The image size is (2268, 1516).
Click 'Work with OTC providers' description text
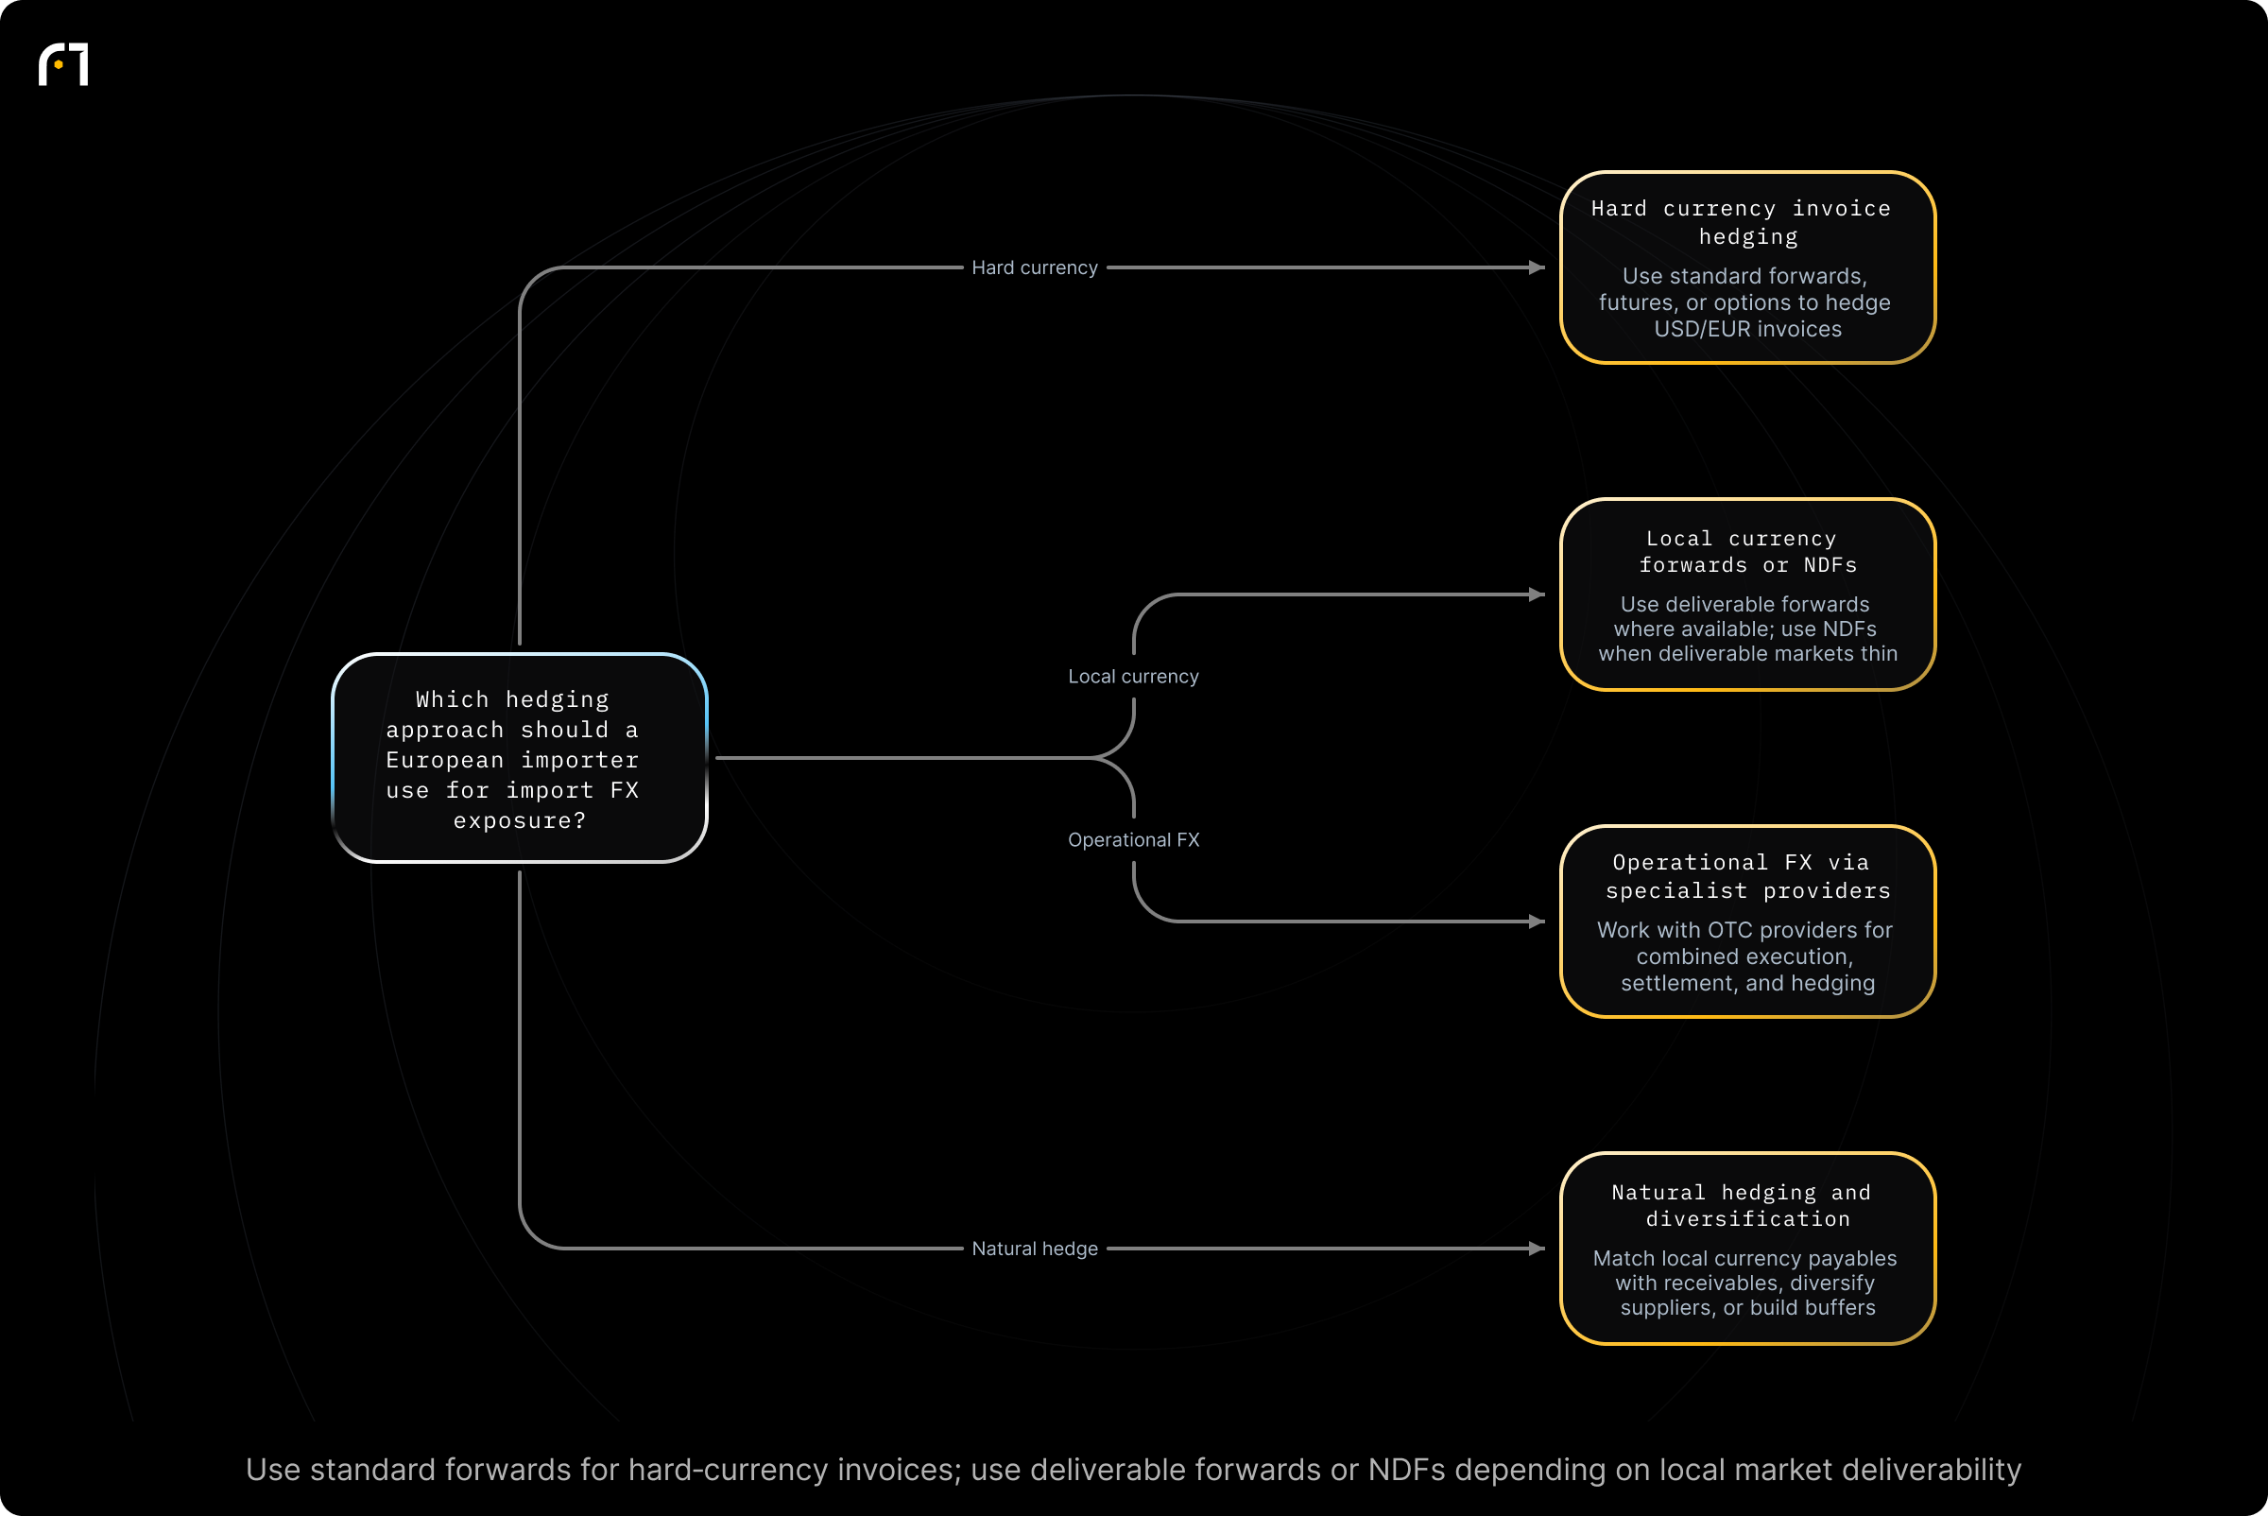point(1746,956)
